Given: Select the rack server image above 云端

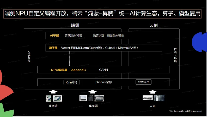Looking at the screenshot, I should [x=148, y=98].
